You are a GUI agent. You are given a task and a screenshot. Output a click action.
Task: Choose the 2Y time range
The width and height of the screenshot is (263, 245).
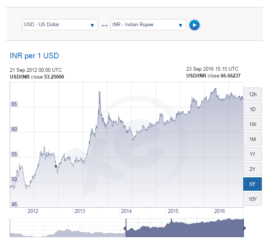point(253,169)
